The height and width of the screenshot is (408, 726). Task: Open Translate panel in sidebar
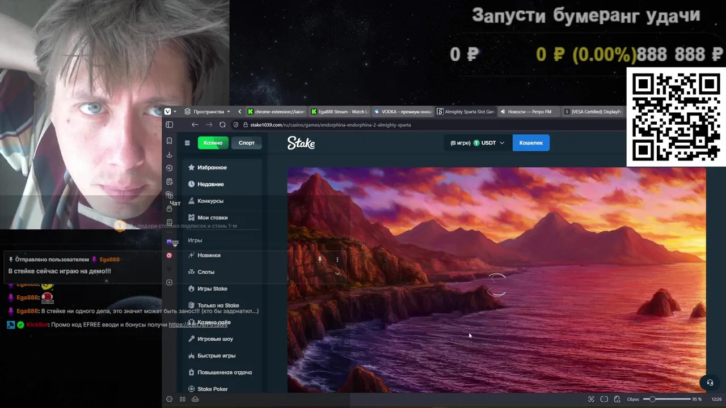click(x=169, y=195)
